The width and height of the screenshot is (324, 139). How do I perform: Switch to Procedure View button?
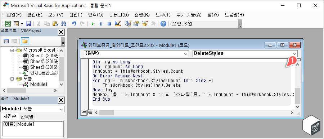pyautogui.click(x=84, y=112)
